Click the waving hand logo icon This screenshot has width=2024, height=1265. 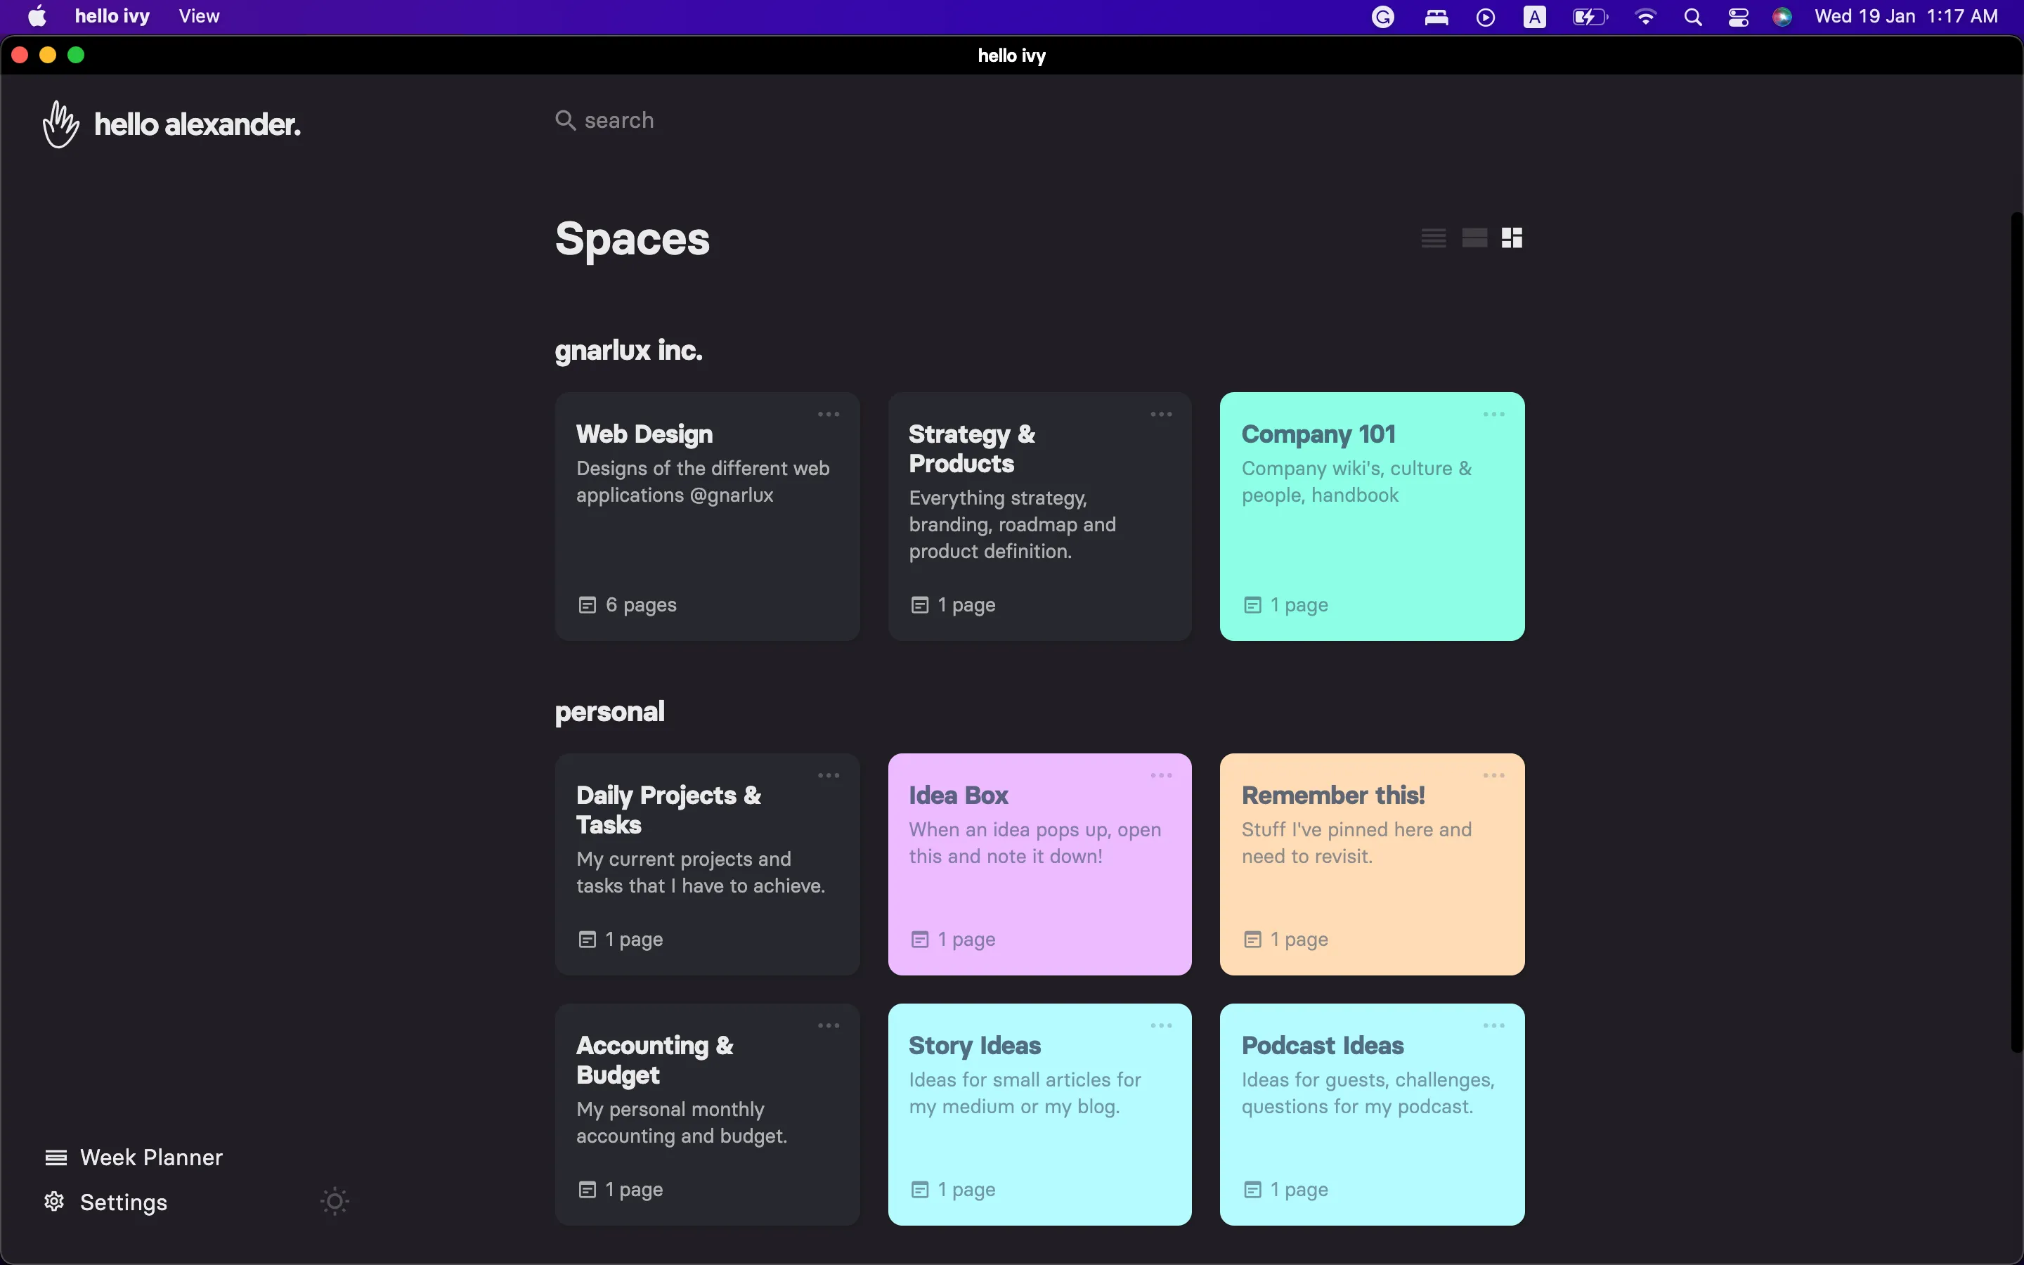coord(61,124)
